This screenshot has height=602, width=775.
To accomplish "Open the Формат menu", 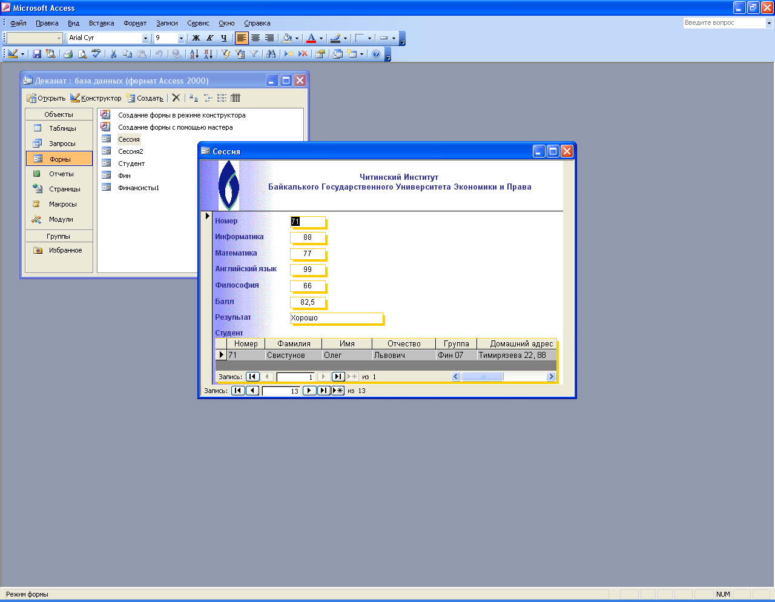I will pos(135,23).
